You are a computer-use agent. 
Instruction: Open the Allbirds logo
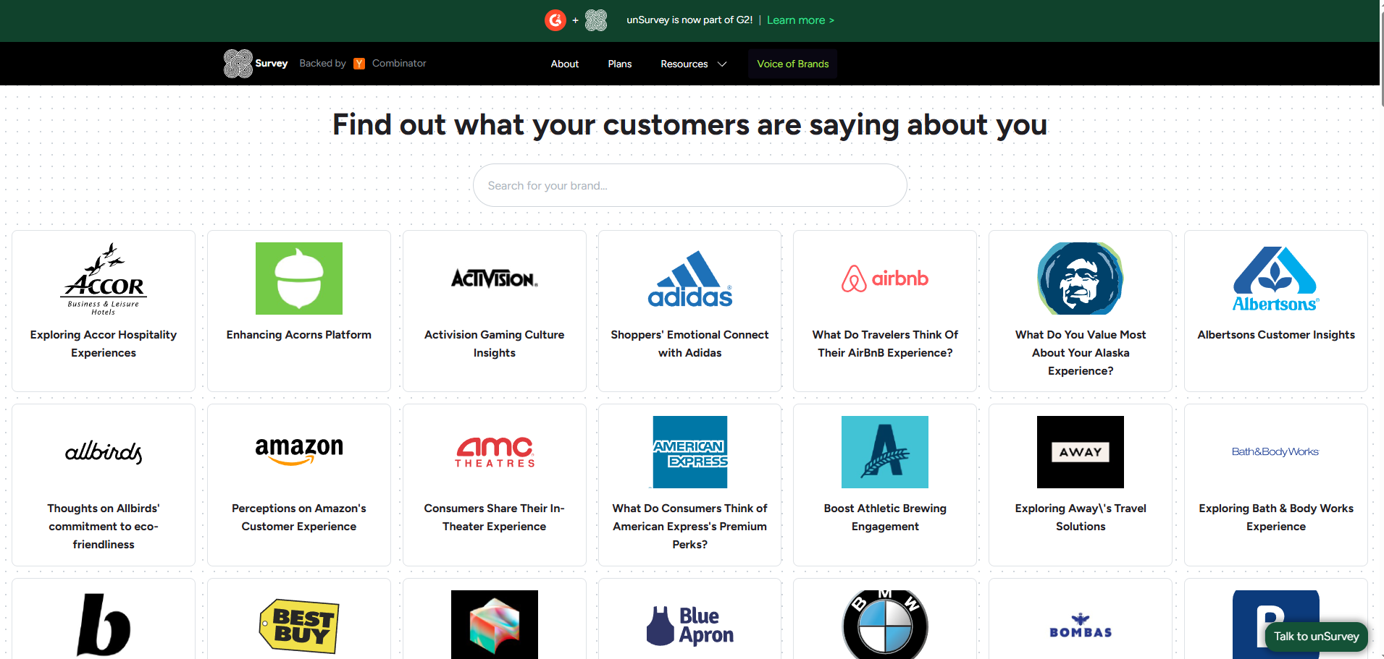[x=104, y=452]
